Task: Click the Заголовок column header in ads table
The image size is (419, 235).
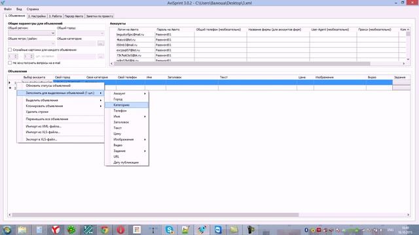Action: [x=175, y=77]
